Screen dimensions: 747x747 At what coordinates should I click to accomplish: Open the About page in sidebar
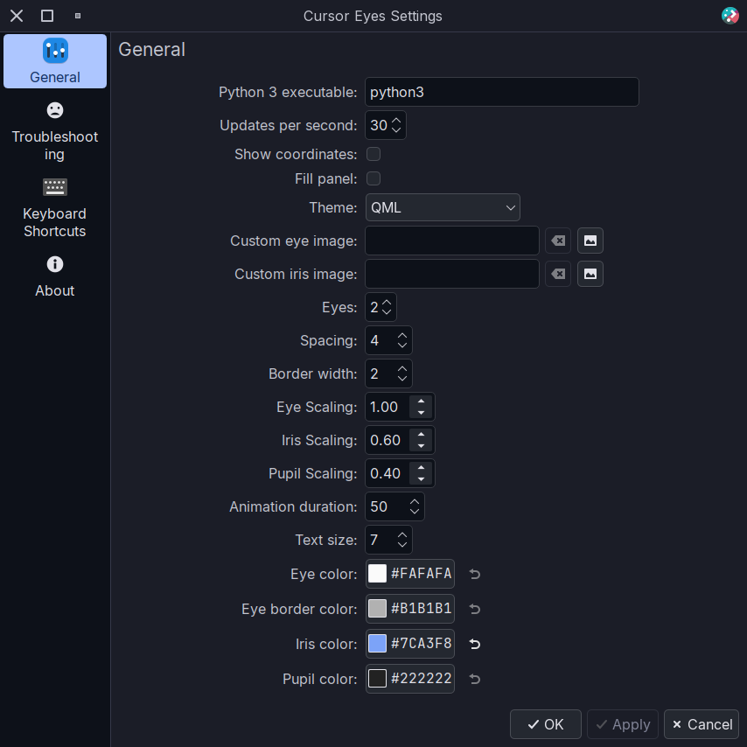pyautogui.click(x=55, y=276)
